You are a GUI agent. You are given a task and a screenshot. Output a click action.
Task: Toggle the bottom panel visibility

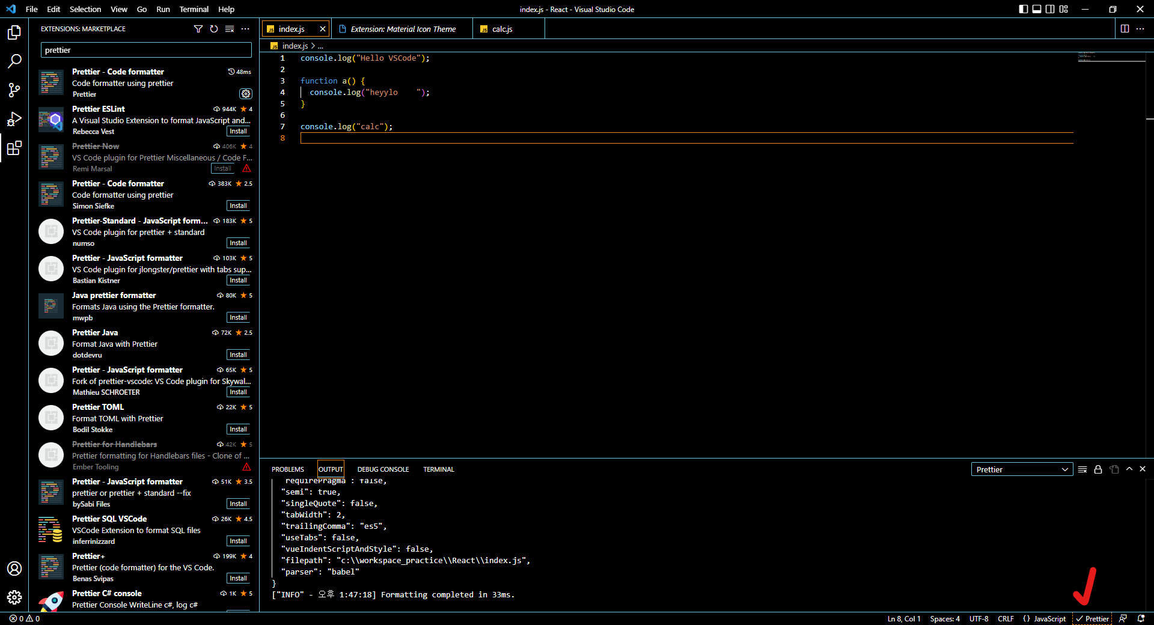(x=1037, y=9)
